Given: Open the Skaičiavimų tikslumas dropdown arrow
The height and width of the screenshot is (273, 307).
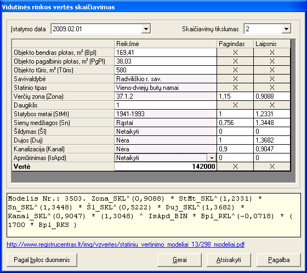Looking at the screenshot, I should (286, 29).
